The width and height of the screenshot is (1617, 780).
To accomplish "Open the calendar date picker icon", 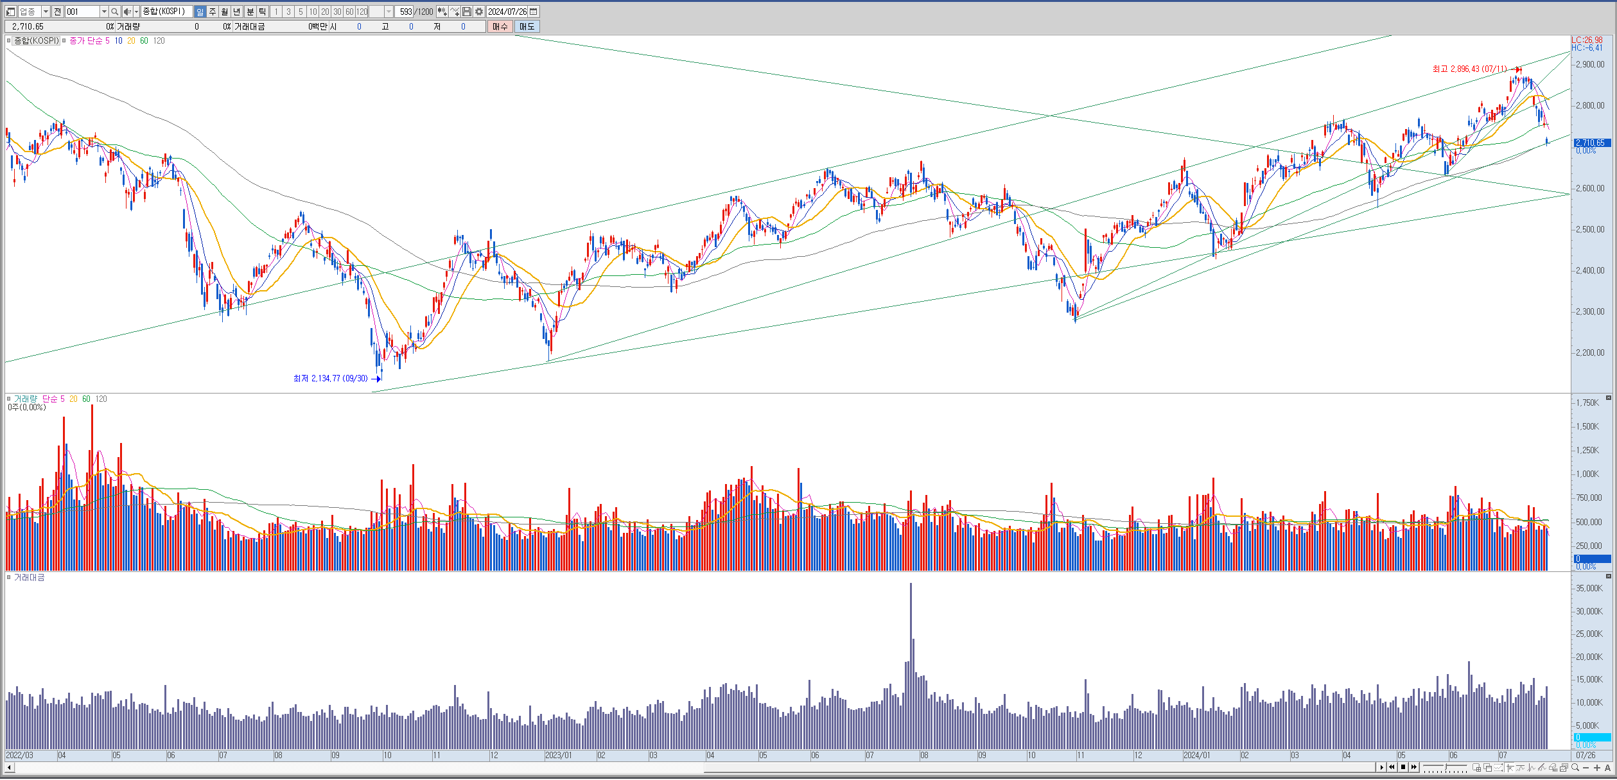I will pos(534,12).
